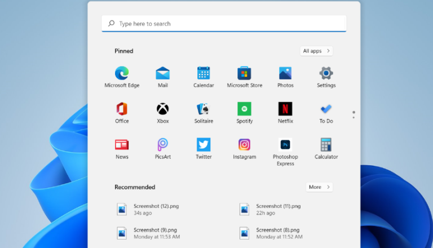Click the Screenshot (12).png file icon

[122, 209]
